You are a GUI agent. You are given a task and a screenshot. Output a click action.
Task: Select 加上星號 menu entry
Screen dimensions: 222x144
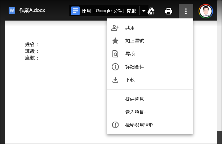point(150,41)
